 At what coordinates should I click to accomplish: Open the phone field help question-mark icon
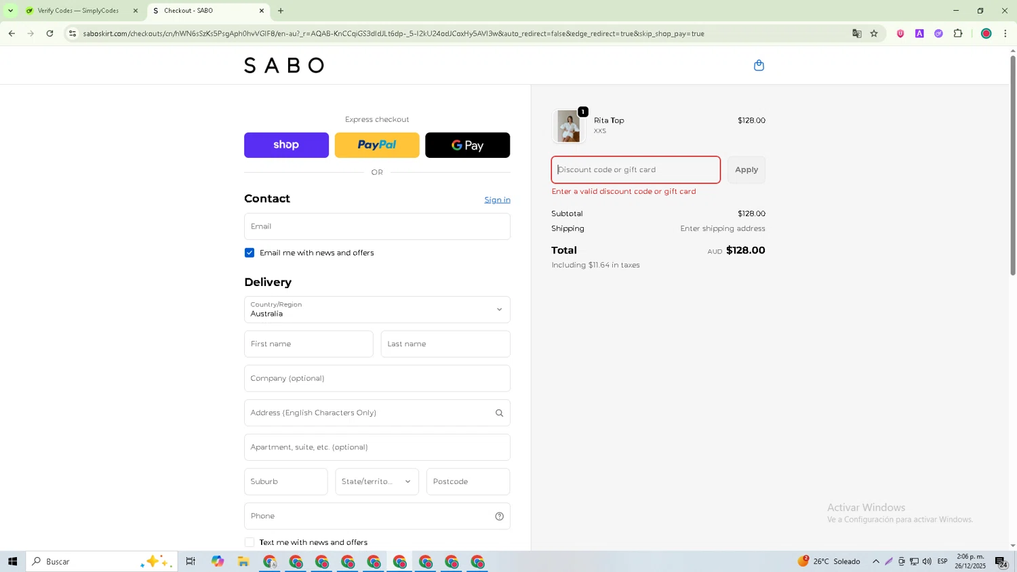coord(499,516)
